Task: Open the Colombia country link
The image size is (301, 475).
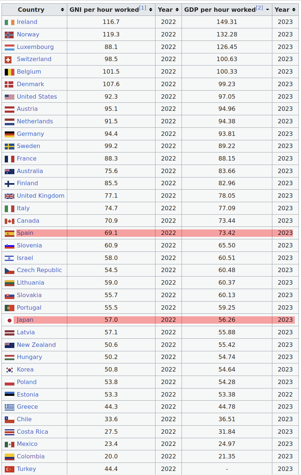Action: tap(31, 457)
